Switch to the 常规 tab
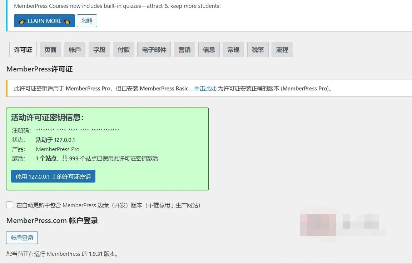Viewport: 412px width, 264px height. point(233,50)
